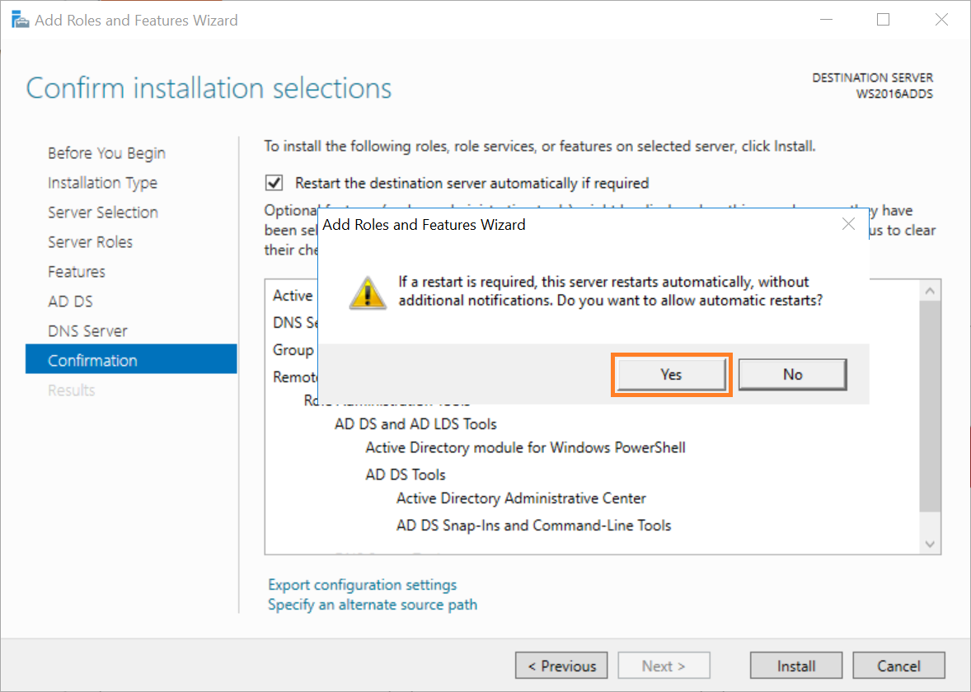Viewport: 971px width, 692px height.
Task: Click the scroll down arrow of the list
Action: click(x=930, y=544)
